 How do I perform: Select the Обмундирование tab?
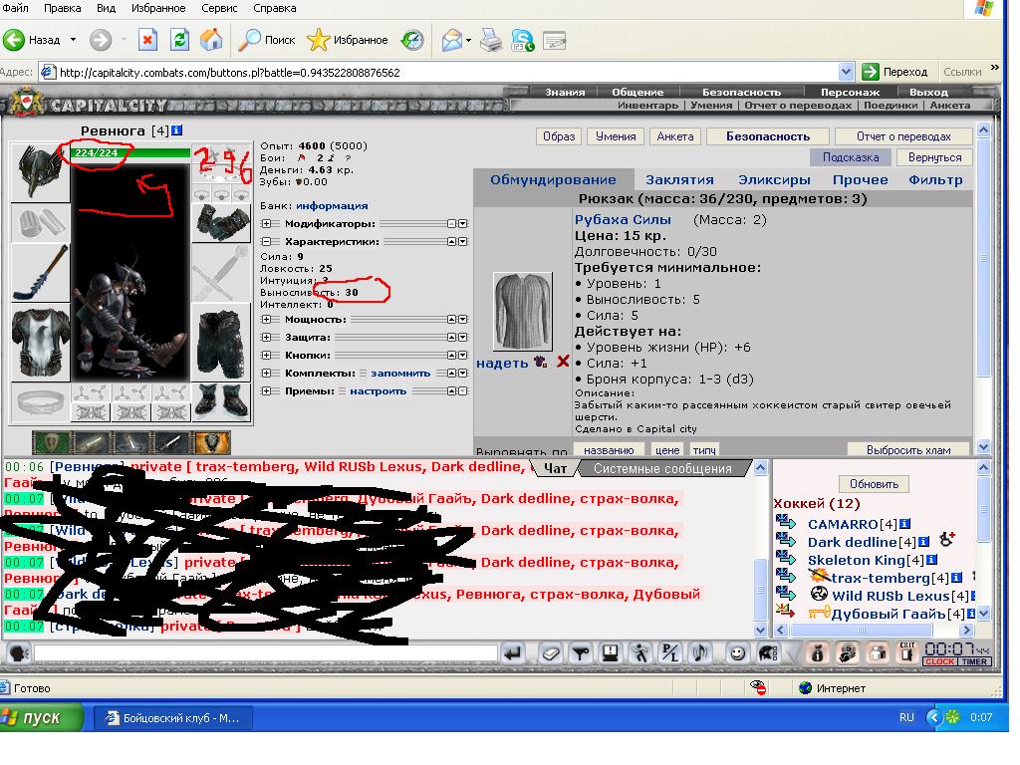[553, 179]
